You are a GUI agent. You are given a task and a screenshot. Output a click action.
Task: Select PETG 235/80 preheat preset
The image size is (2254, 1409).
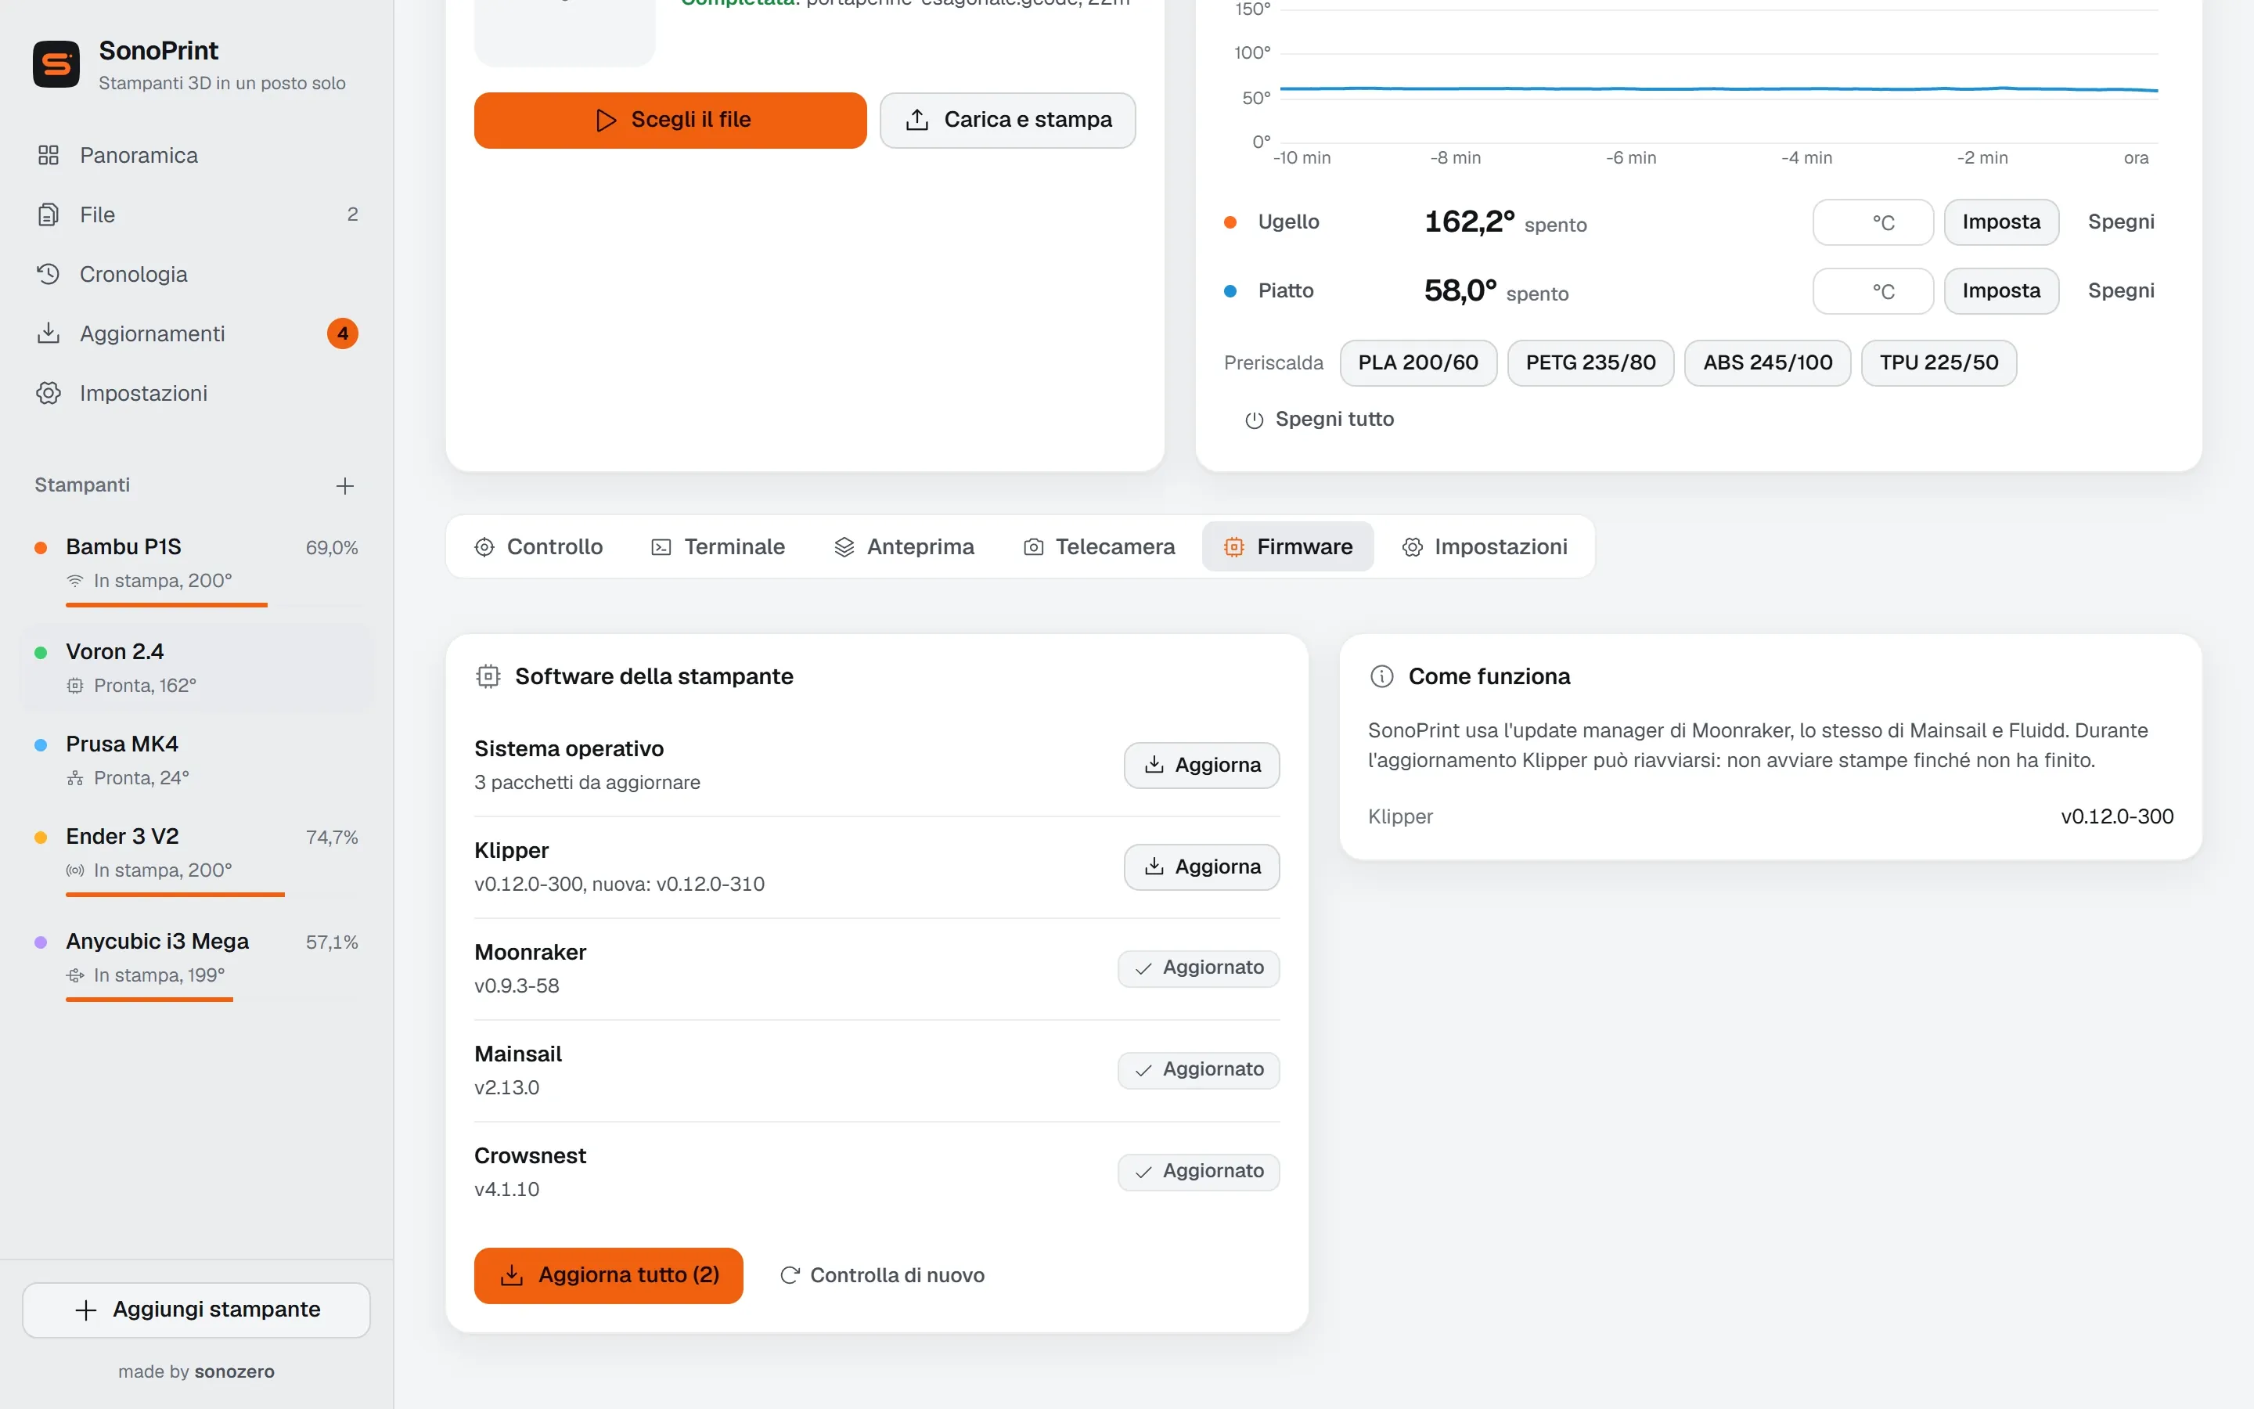point(1590,362)
